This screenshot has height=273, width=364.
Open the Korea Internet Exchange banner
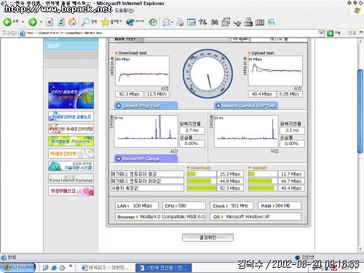tap(71, 178)
